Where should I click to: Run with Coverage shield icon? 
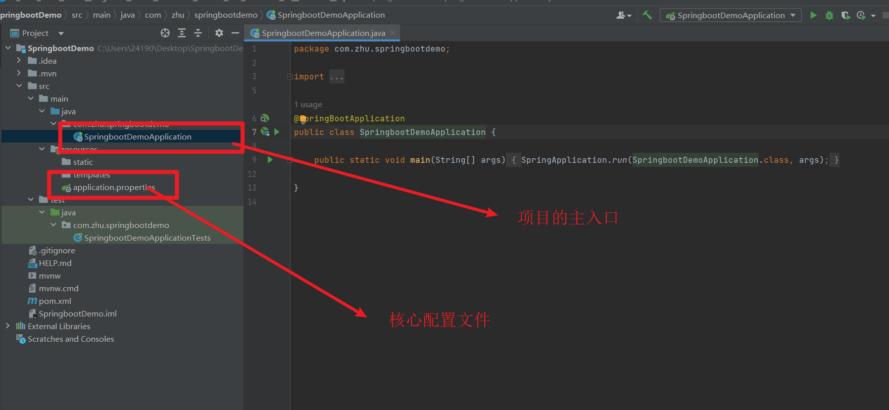(x=846, y=15)
